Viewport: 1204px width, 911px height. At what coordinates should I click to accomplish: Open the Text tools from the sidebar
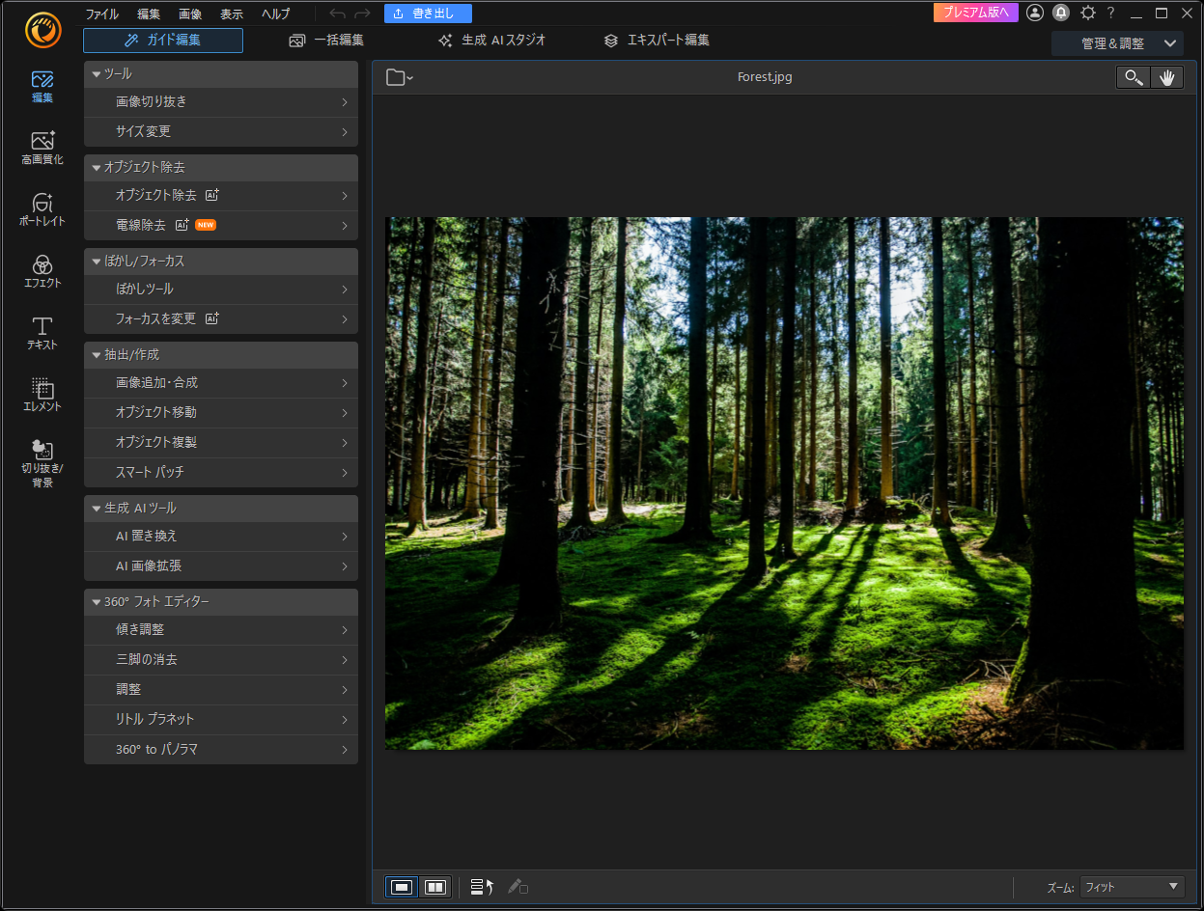click(42, 335)
